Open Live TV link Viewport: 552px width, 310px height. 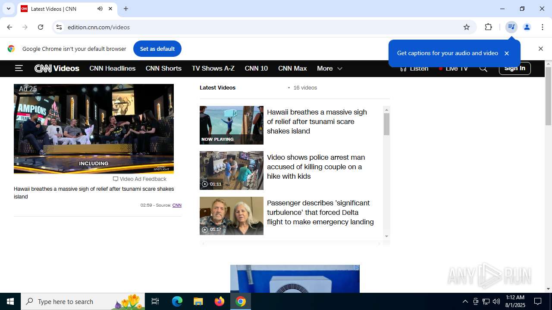coord(453,68)
